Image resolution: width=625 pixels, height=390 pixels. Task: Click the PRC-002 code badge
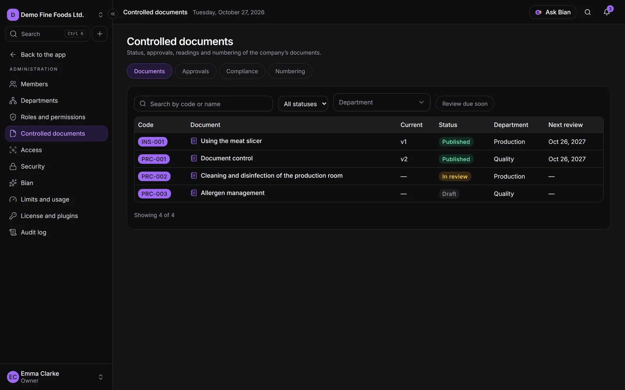(154, 177)
